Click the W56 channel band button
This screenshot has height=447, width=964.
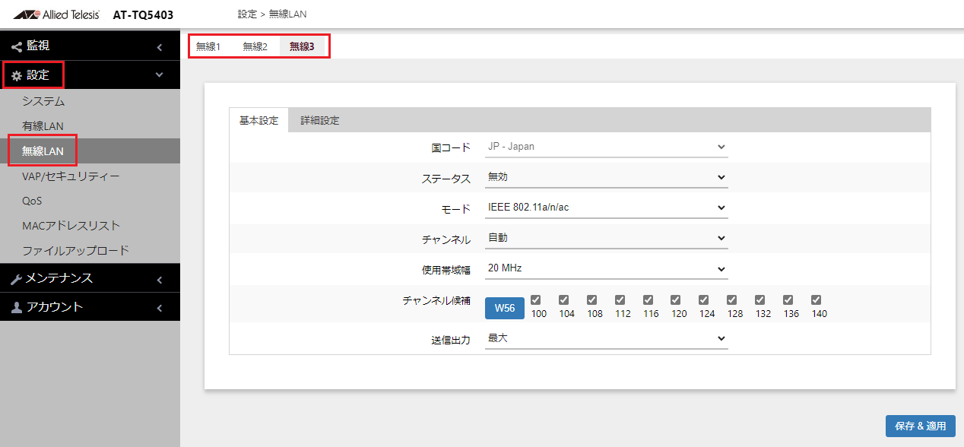coord(505,308)
